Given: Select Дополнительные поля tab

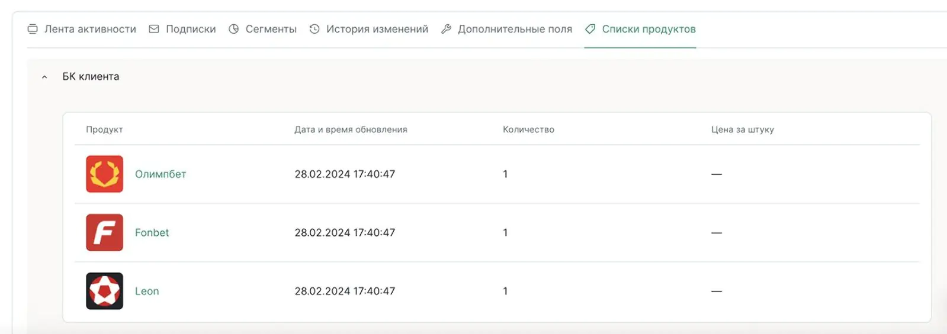Looking at the screenshot, I should pyautogui.click(x=506, y=29).
